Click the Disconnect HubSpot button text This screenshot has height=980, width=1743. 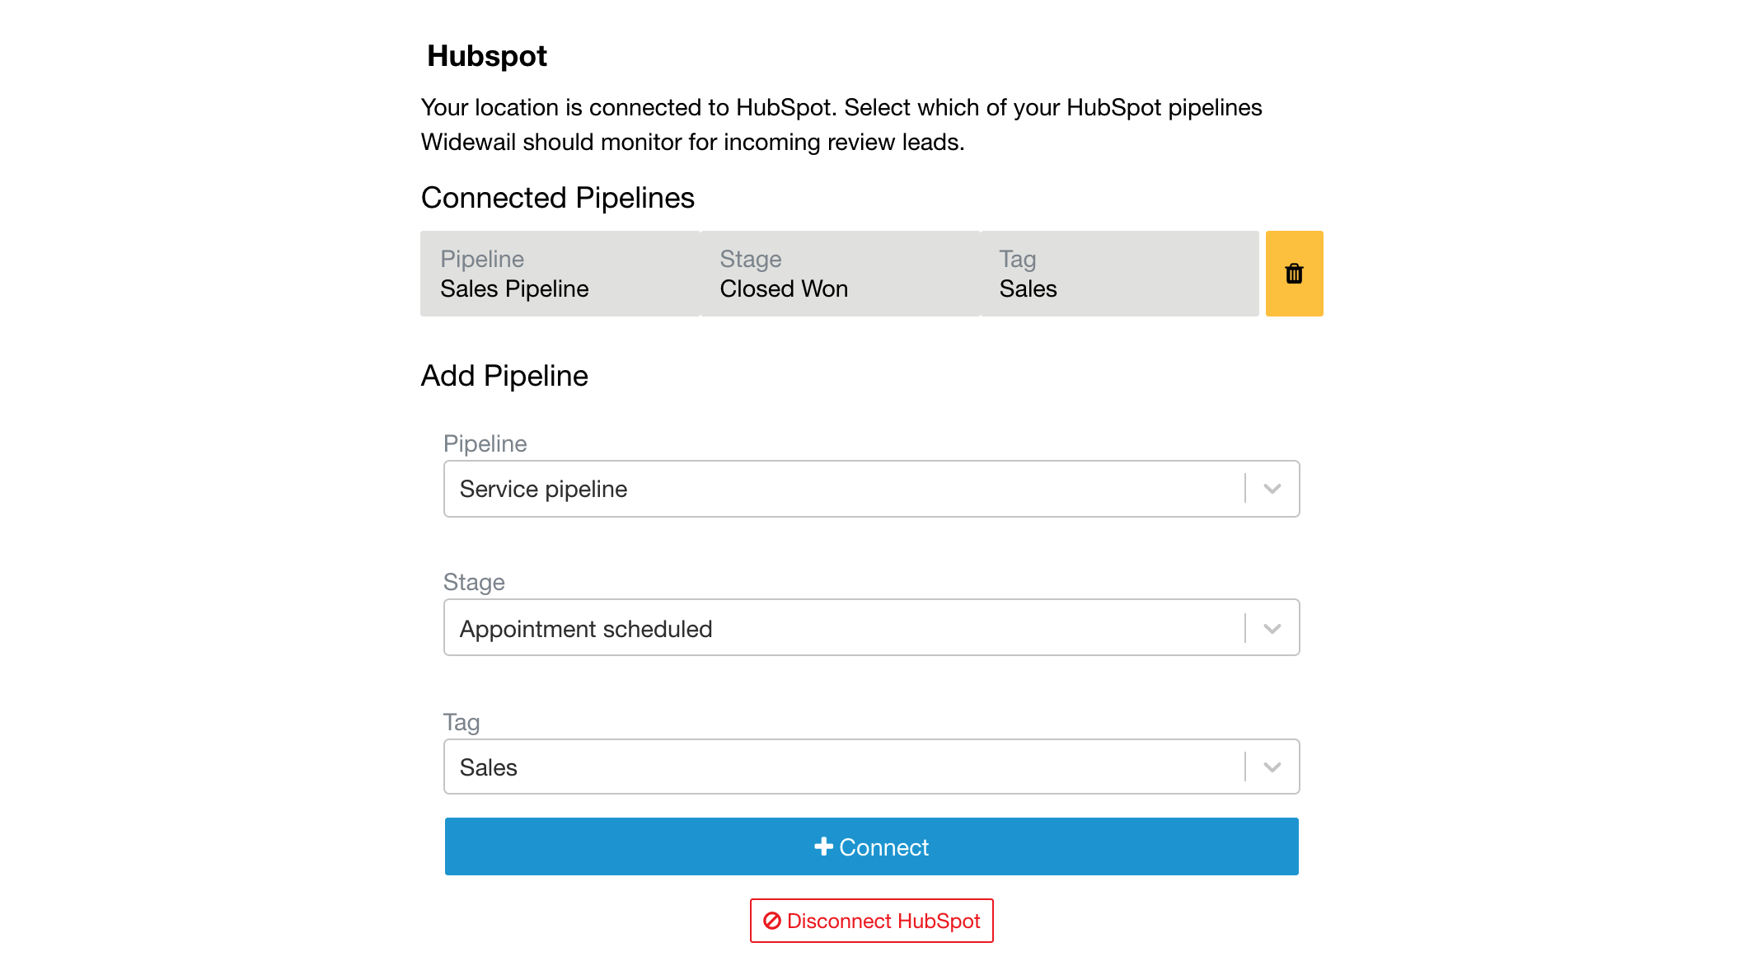pos(883,921)
